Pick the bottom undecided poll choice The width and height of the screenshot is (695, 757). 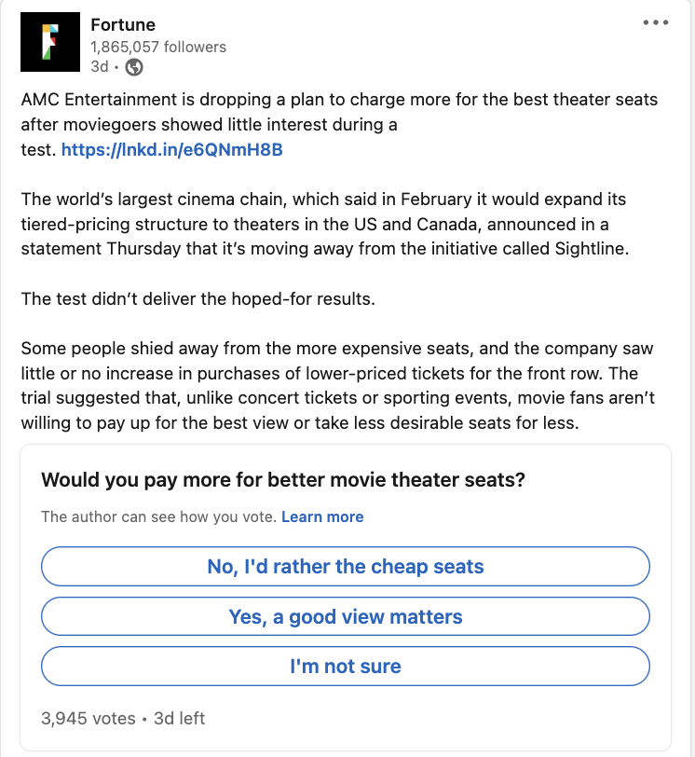point(347,666)
